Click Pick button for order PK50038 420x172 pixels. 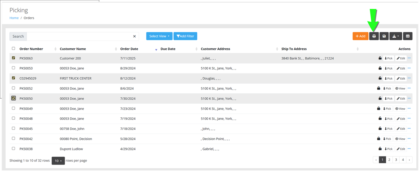(388, 149)
